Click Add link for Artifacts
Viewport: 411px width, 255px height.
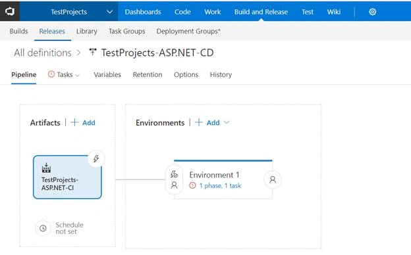click(89, 122)
